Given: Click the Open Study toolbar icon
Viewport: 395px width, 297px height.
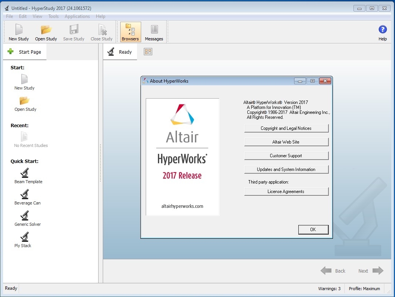Looking at the screenshot, I should point(46,32).
